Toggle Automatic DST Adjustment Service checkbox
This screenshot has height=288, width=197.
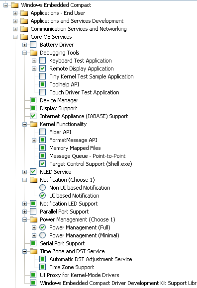tap(42, 259)
